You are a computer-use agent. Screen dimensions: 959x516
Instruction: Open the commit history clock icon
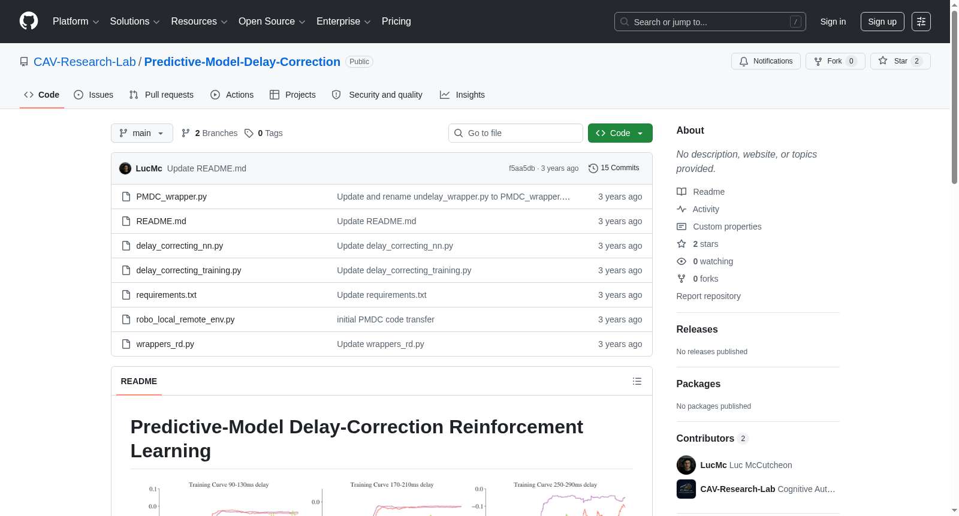pyautogui.click(x=593, y=168)
